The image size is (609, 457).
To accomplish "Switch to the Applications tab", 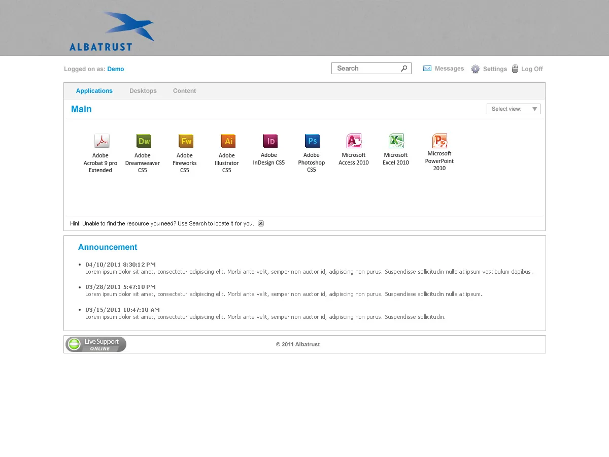I will (94, 91).
